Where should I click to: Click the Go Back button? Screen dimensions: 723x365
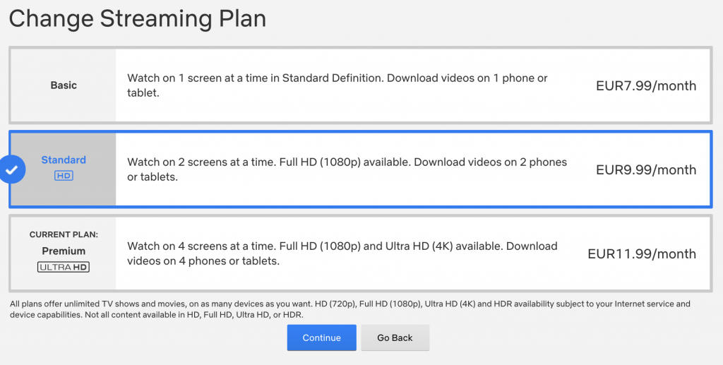click(x=395, y=337)
